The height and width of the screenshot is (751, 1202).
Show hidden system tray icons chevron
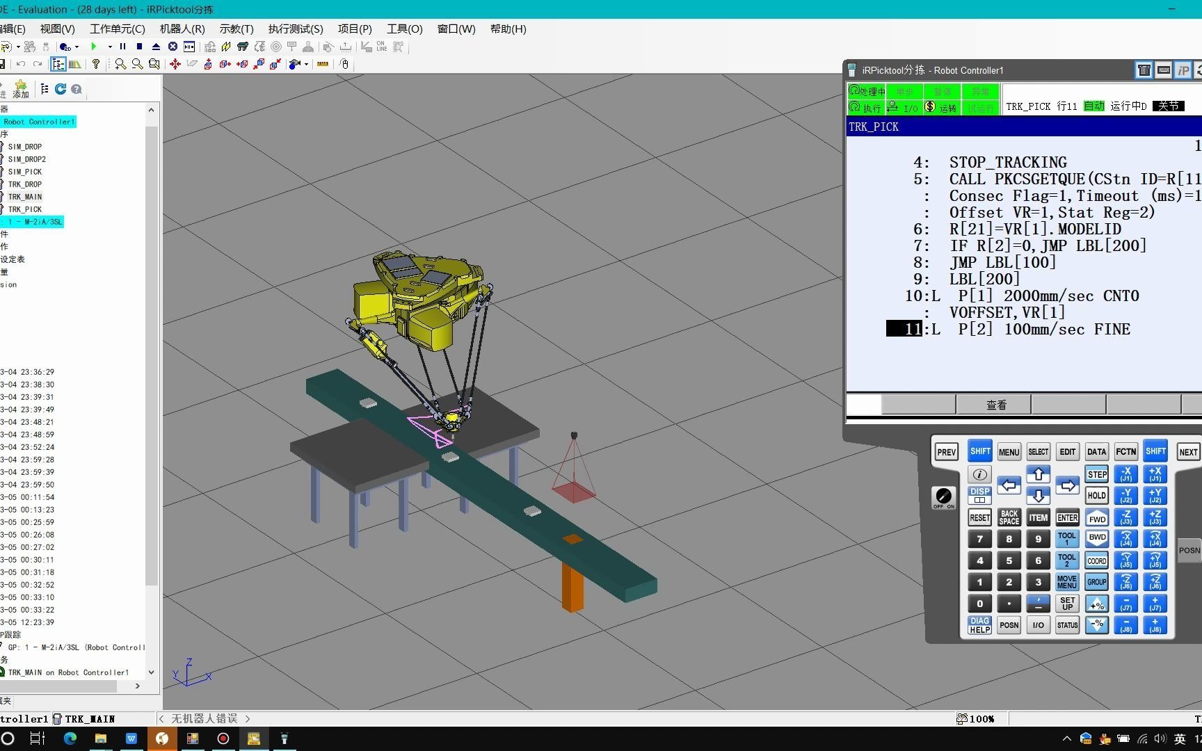(x=1067, y=738)
